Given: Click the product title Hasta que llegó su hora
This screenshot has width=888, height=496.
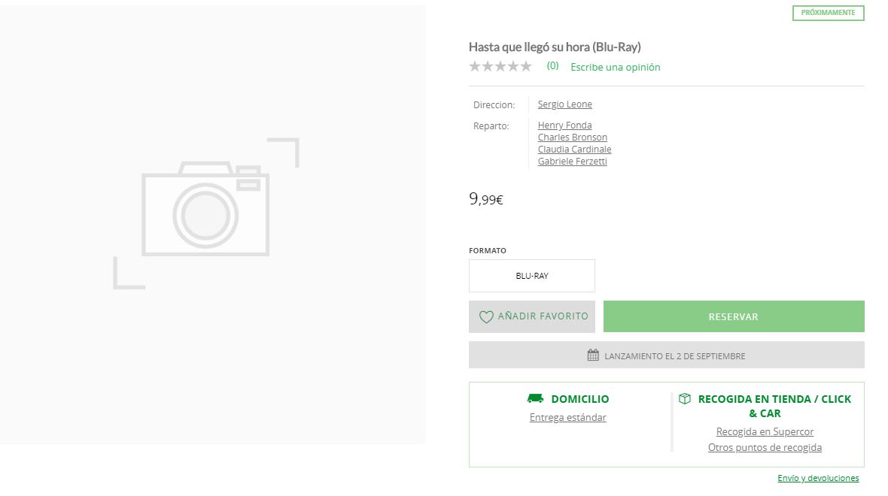Looking at the screenshot, I should tap(555, 47).
